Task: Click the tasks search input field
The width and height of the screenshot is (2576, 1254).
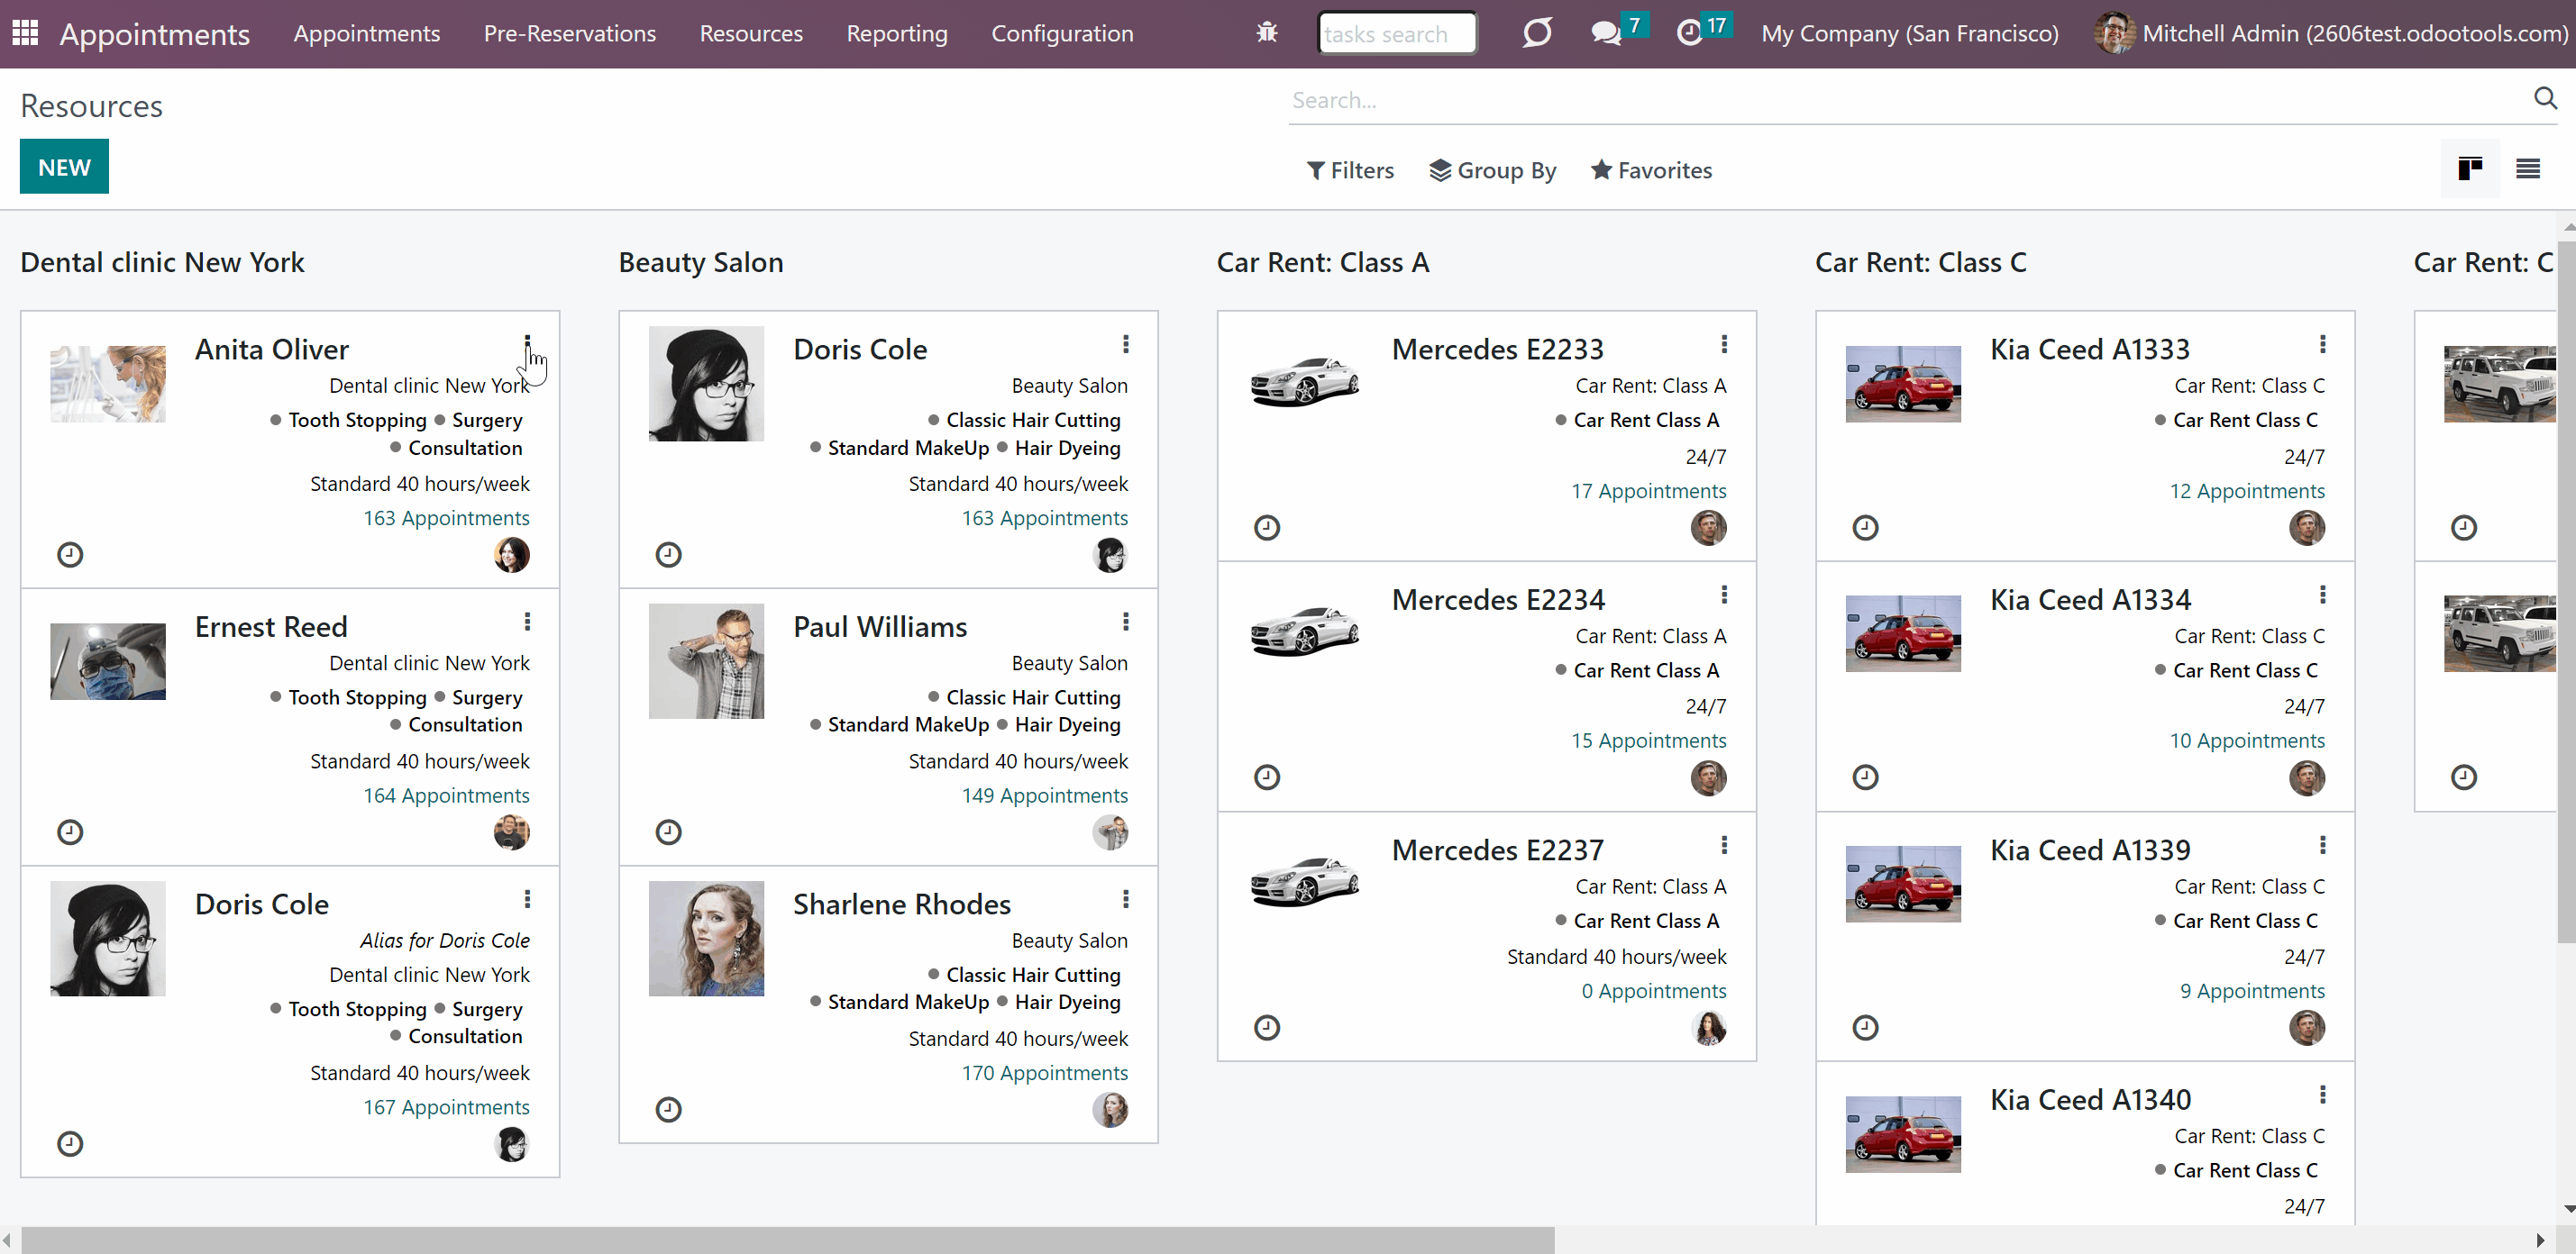Action: pos(1397,33)
